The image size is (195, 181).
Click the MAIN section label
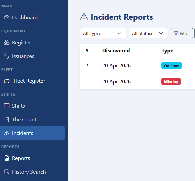(x=7, y=6)
